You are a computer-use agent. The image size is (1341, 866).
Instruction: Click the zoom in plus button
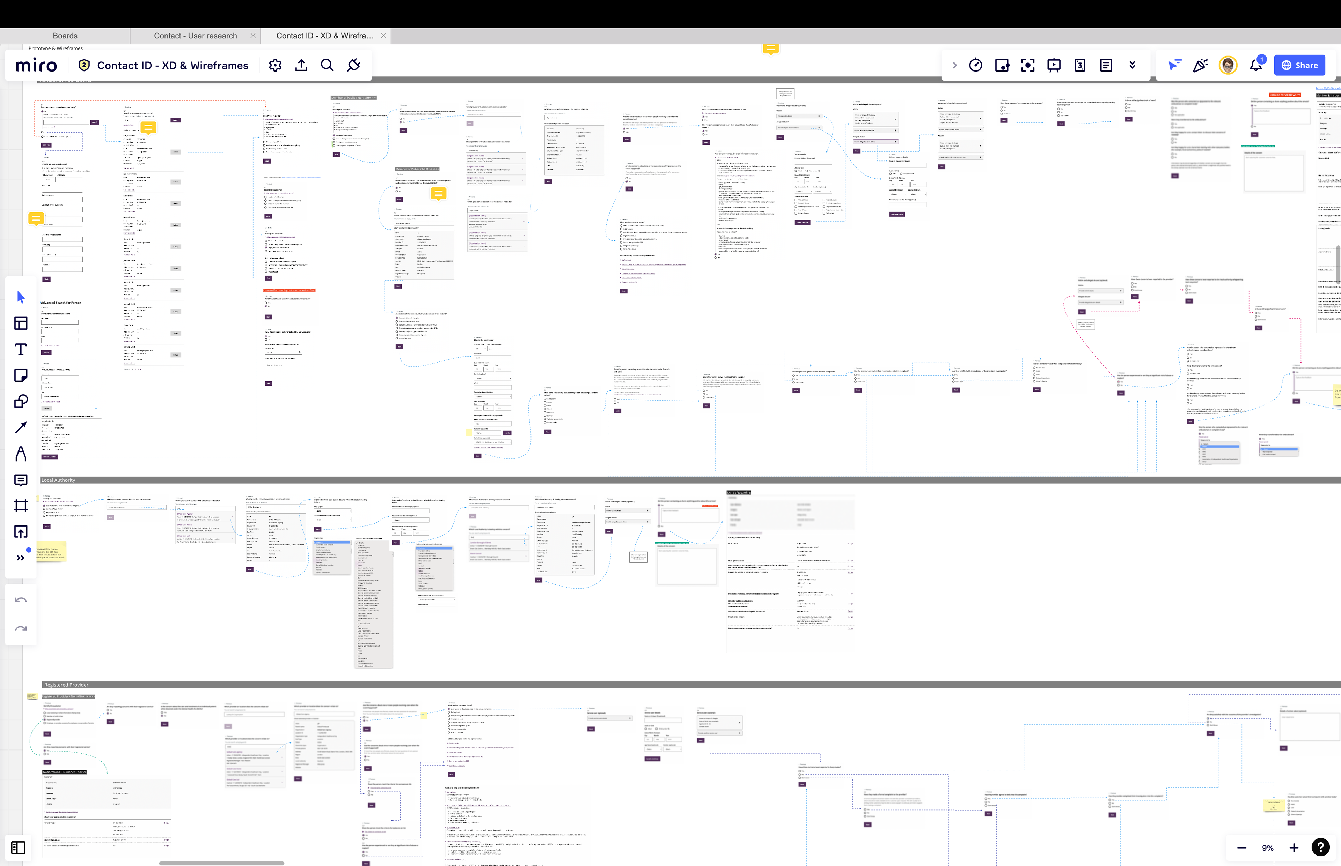[1294, 848]
